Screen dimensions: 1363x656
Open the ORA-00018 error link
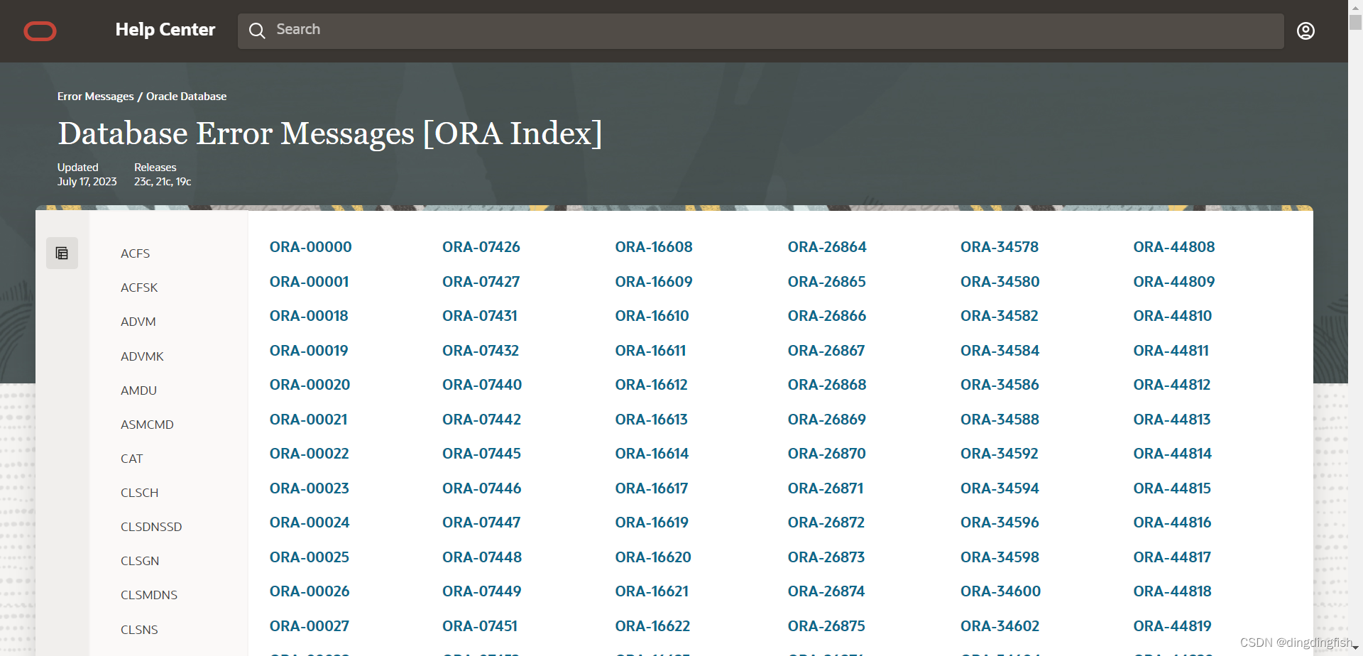coord(309,316)
